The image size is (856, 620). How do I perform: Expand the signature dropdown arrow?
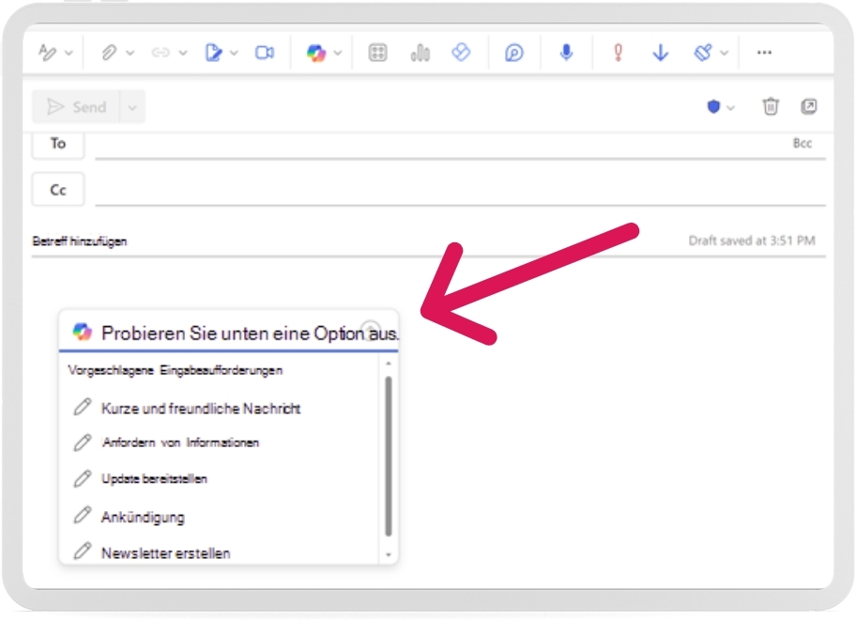(234, 54)
